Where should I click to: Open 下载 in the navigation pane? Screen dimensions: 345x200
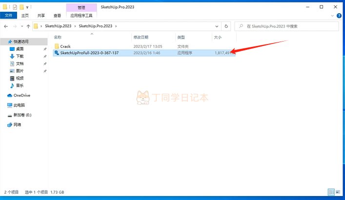[20, 56]
